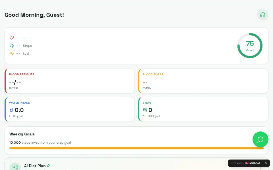Dismiss the Edit with Lovable badge
Viewport: 273px width, 170px height.
pos(266,163)
